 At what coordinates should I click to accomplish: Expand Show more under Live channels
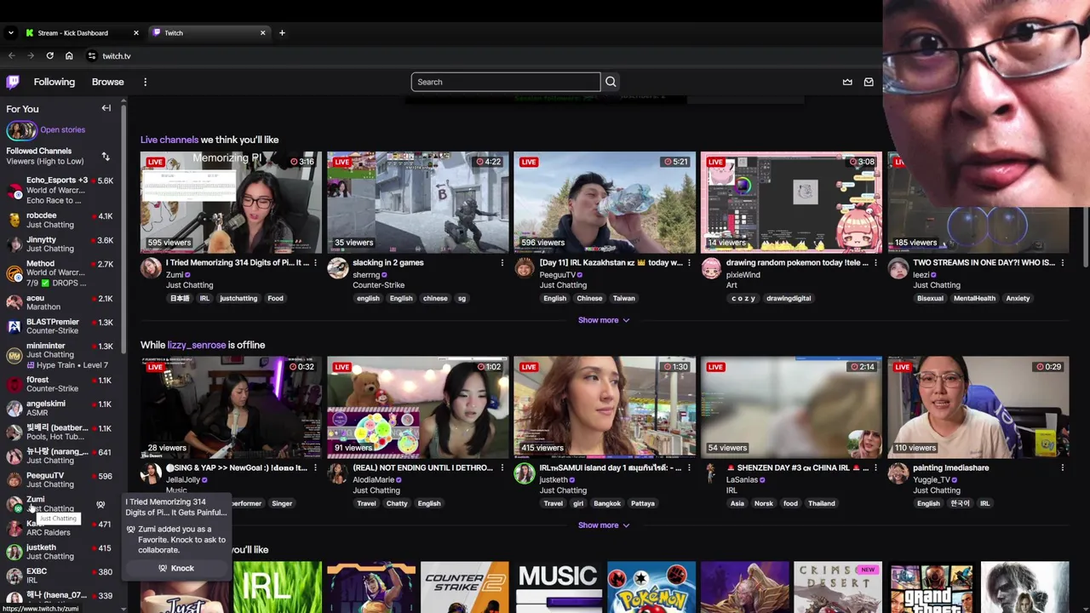pyautogui.click(x=604, y=320)
